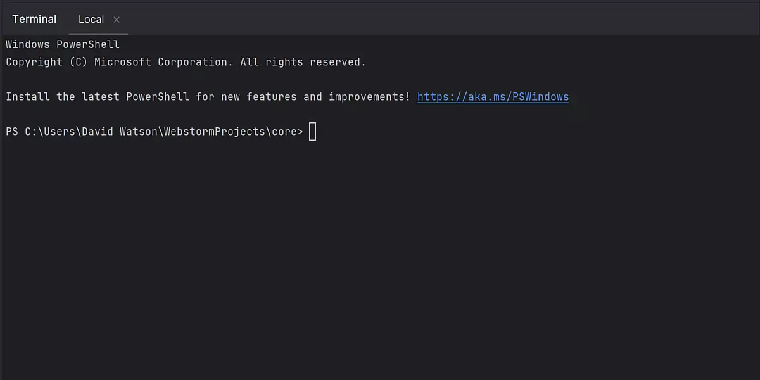This screenshot has width=760, height=380.
Task: Switch to the Local terminal tab
Action: coord(91,20)
